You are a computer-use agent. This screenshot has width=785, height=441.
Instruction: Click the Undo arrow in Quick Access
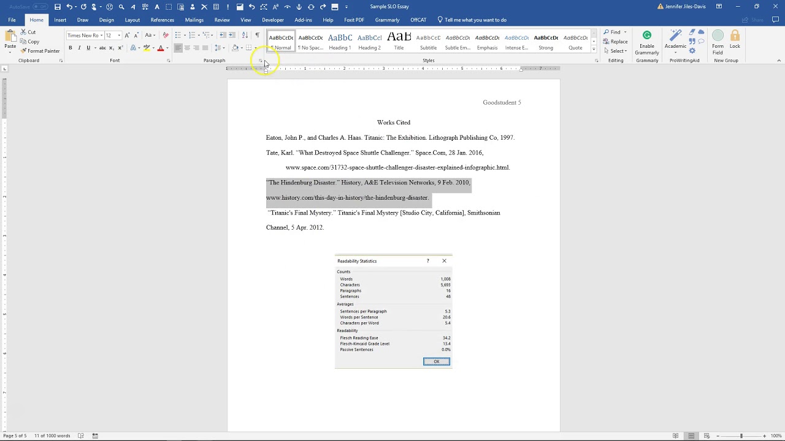pos(69,7)
